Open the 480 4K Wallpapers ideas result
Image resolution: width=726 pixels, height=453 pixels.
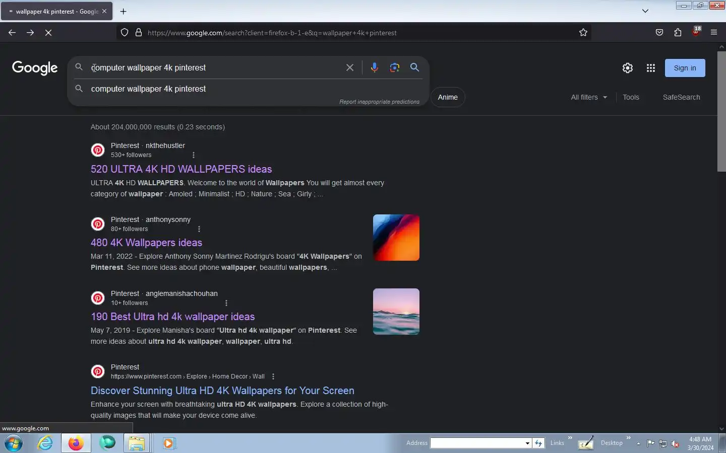tap(146, 243)
